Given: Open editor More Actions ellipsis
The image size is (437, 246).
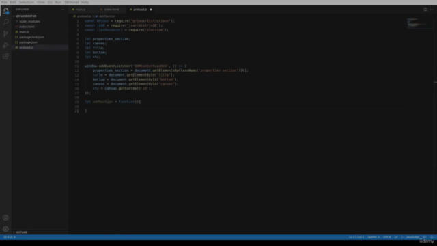Looking at the screenshot, I should click(x=432, y=9).
